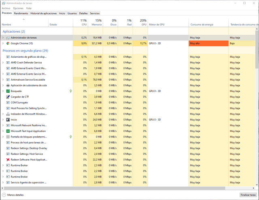Sort by the Memoria column header
This screenshot has width=259, height=200.
(x=96, y=23)
